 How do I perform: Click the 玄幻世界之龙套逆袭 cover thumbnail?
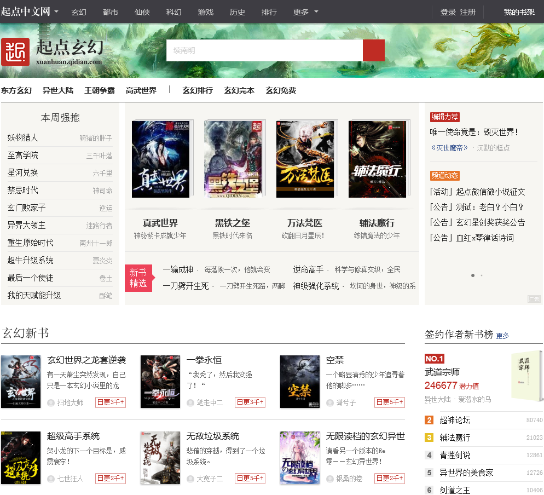pyautogui.click(x=21, y=381)
